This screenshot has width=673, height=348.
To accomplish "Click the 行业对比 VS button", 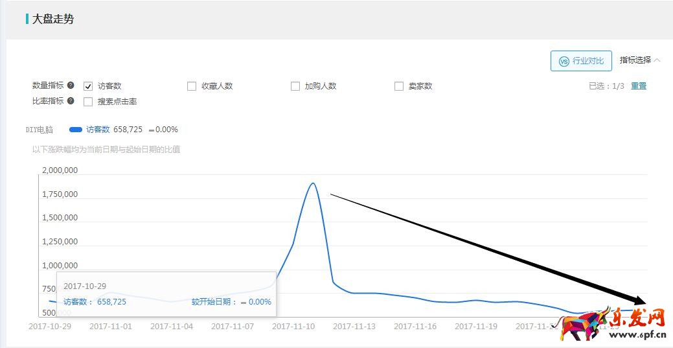I will pyautogui.click(x=581, y=61).
